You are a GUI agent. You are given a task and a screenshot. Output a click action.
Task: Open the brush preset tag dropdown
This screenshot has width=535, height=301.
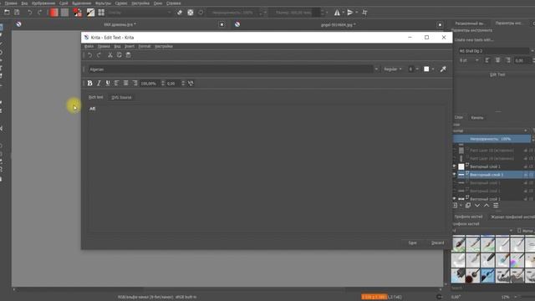482,231
